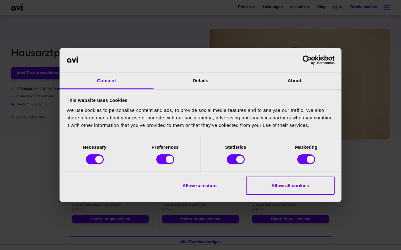Image resolution: width=401 pixels, height=250 pixels.
Task: Disable the Preferences cookies switch
Action: [165, 159]
